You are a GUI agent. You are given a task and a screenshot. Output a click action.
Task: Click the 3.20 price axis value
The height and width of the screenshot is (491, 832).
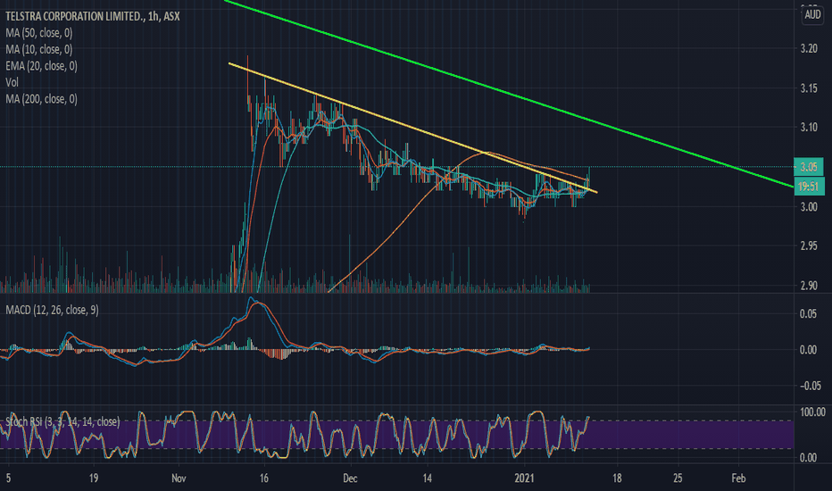coord(809,49)
